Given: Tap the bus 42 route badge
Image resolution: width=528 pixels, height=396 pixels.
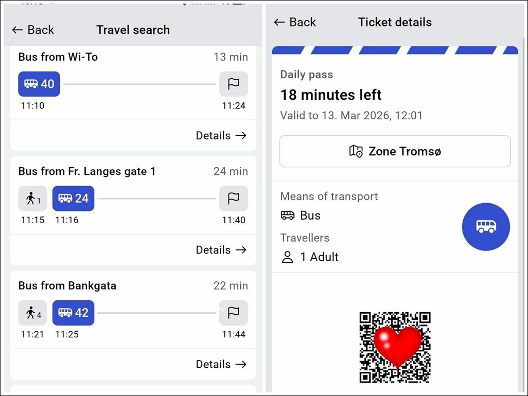Looking at the screenshot, I should pos(73,313).
